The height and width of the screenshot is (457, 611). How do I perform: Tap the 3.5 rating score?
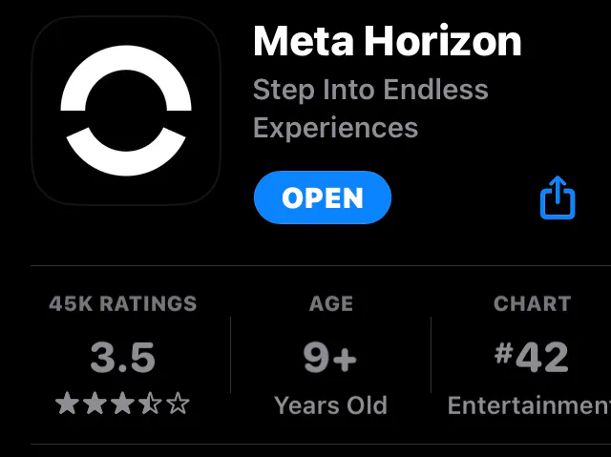(123, 357)
